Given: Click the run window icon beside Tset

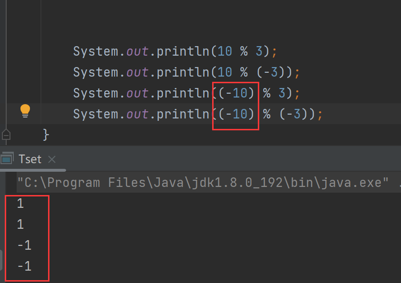Looking at the screenshot, I should [x=7, y=158].
